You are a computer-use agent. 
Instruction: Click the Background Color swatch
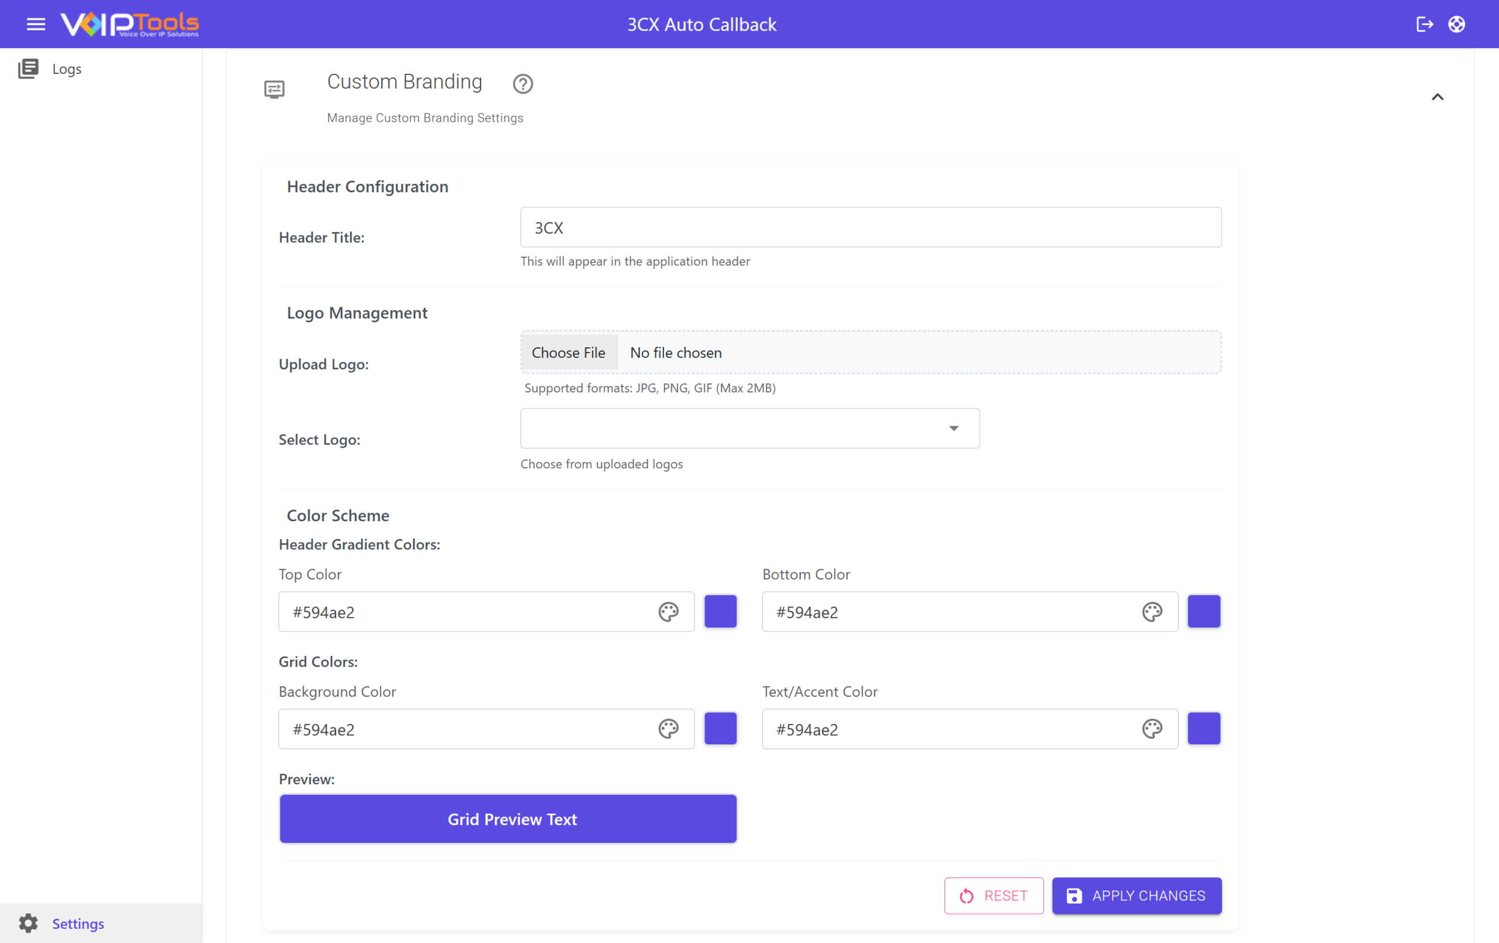tap(720, 729)
